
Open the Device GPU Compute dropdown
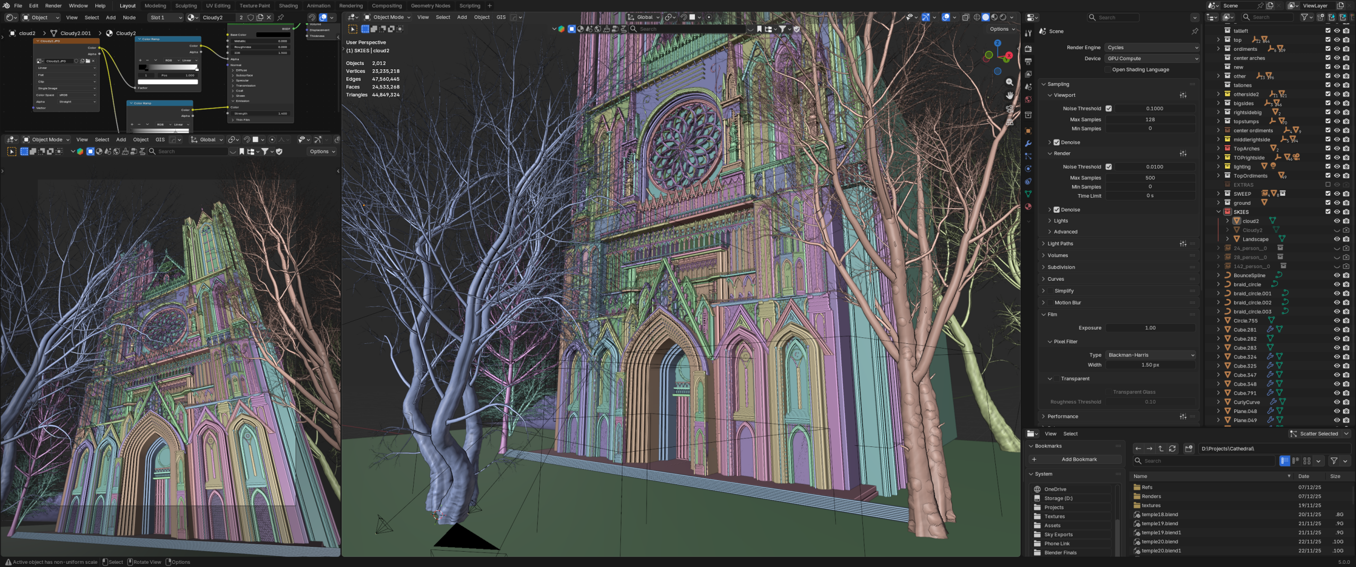(x=1152, y=59)
